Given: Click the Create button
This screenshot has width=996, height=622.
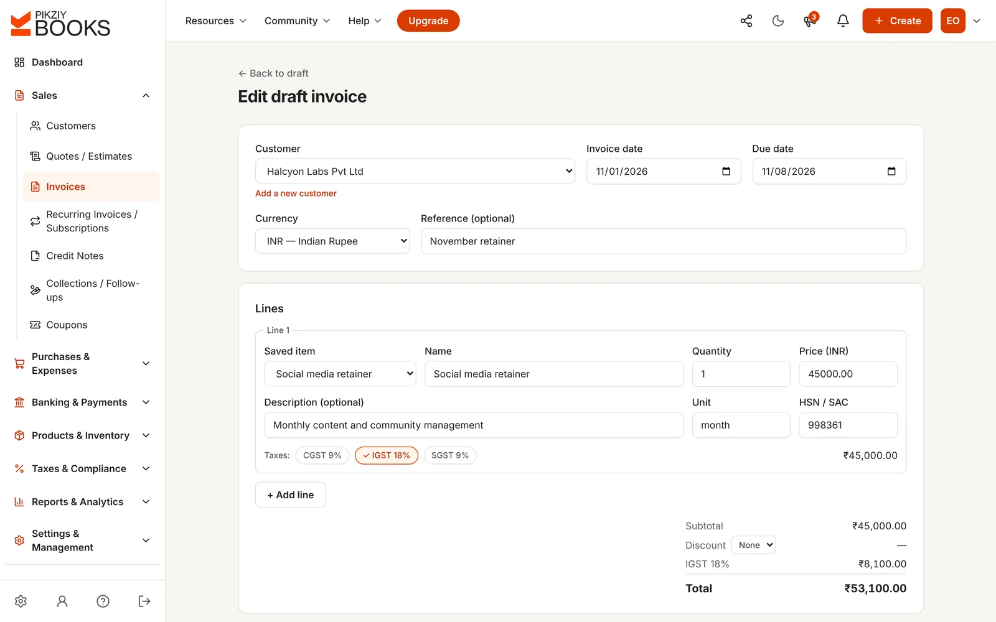Looking at the screenshot, I should point(897,21).
